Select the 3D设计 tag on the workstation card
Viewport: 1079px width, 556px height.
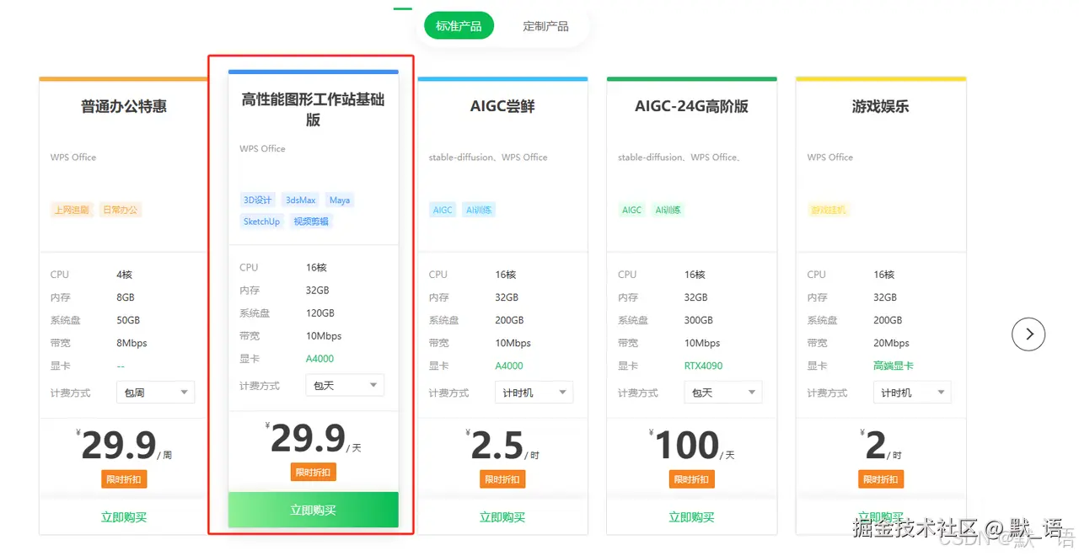point(257,200)
